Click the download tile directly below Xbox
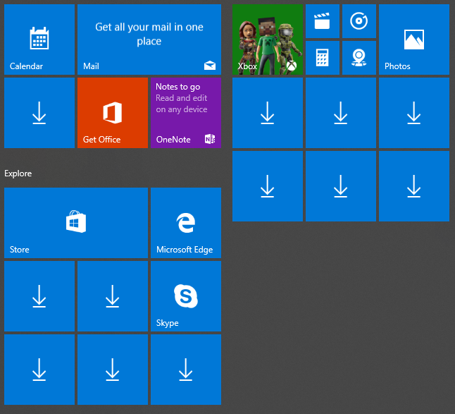 tap(268, 113)
